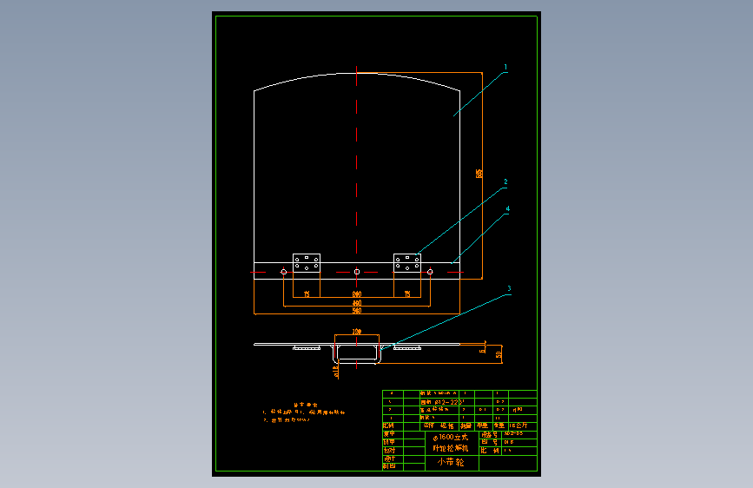
Task: Click the φ1600立式 title block text
Action: [451, 437]
